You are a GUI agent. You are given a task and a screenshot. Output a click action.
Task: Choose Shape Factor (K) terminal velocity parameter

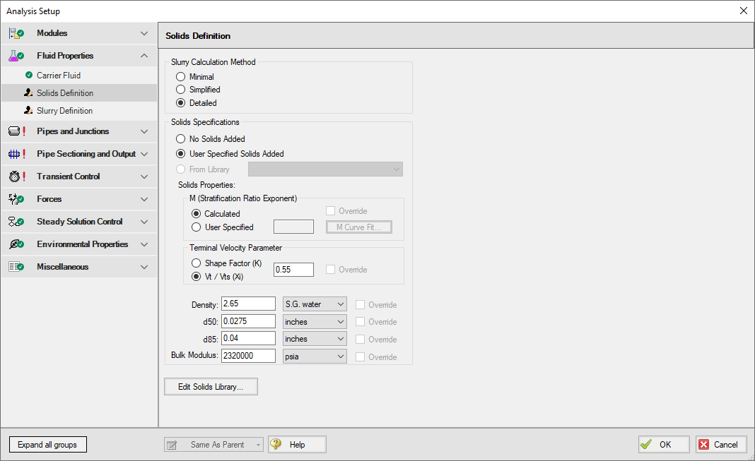[196, 263]
